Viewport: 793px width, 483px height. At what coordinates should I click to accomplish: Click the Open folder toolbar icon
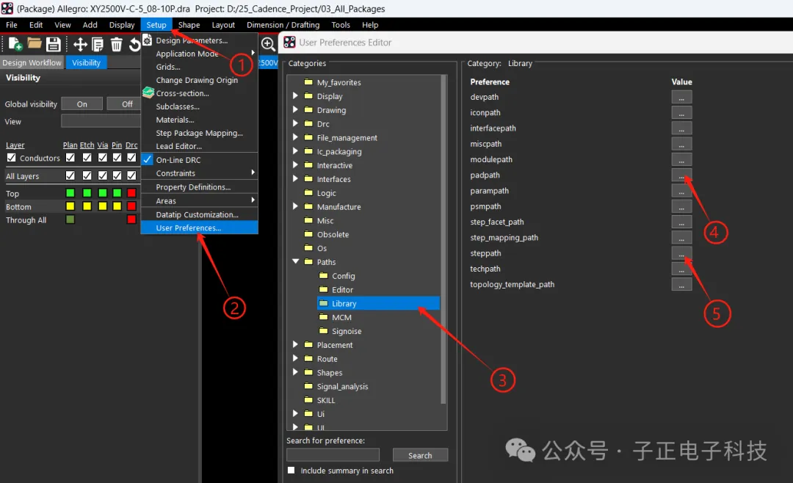35,43
